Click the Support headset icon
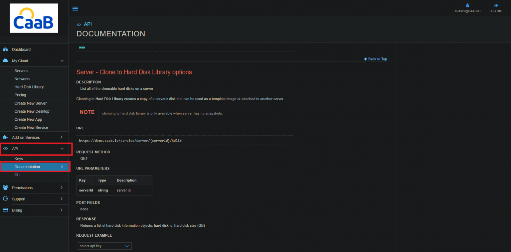This screenshot has width=511, height=252. pos(5,199)
